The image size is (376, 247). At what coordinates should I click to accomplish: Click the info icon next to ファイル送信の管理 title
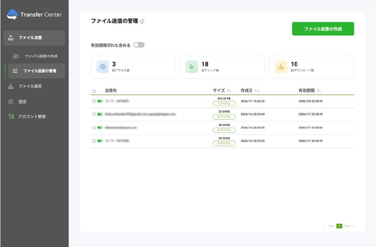pos(142,21)
